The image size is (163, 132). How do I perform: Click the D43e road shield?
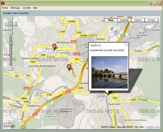click(33, 62)
